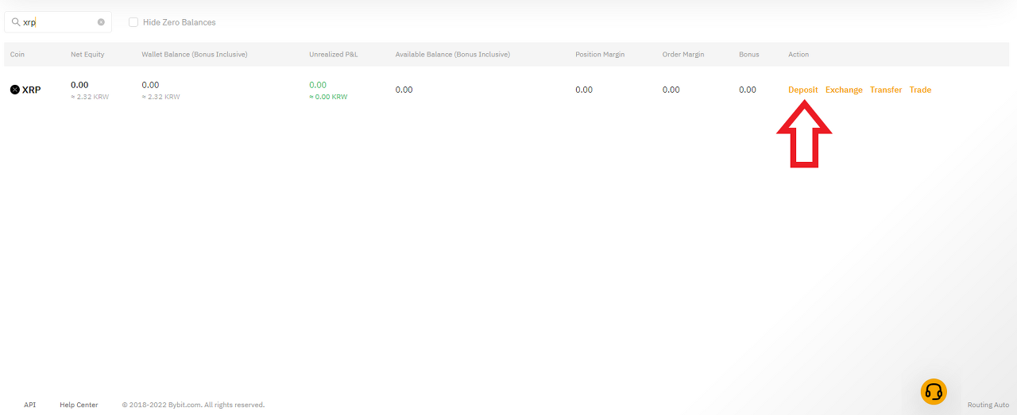
Task: Click the search magnifier icon
Action: pyautogui.click(x=15, y=22)
